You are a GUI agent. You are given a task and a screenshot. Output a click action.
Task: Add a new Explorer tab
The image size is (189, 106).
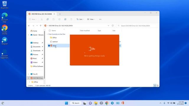[x=60, y=14]
